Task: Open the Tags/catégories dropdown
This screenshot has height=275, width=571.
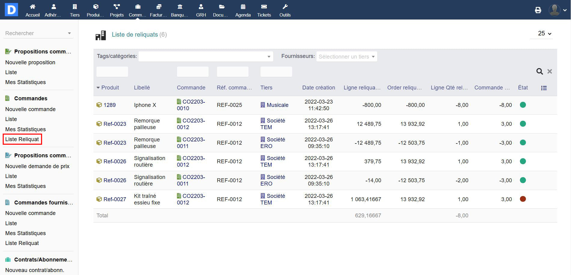Action: (206, 56)
